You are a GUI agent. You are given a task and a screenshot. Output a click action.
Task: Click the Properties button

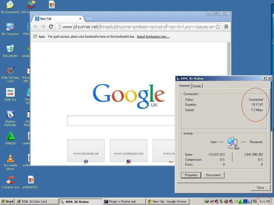click(191, 175)
